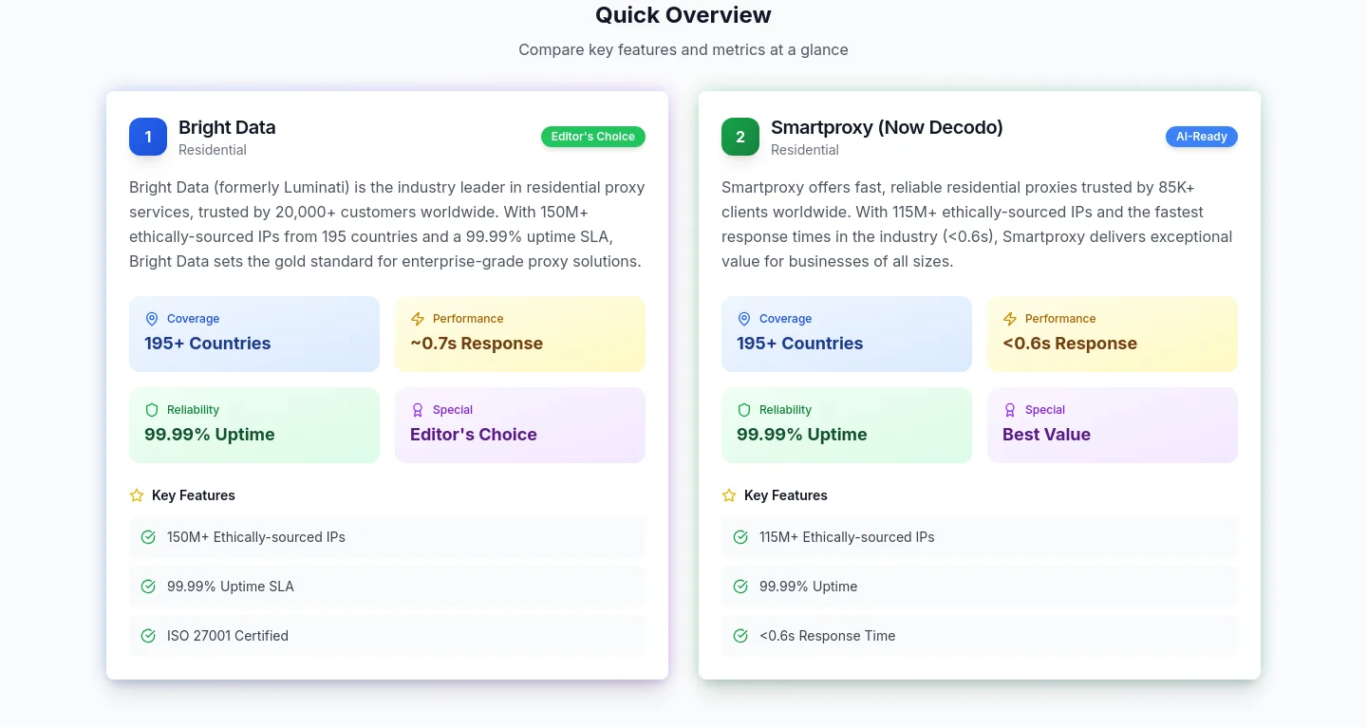Viewport: 1367px width, 727px height.
Task: Click the Residential label under Smartproxy
Action: (x=805, y=150)
